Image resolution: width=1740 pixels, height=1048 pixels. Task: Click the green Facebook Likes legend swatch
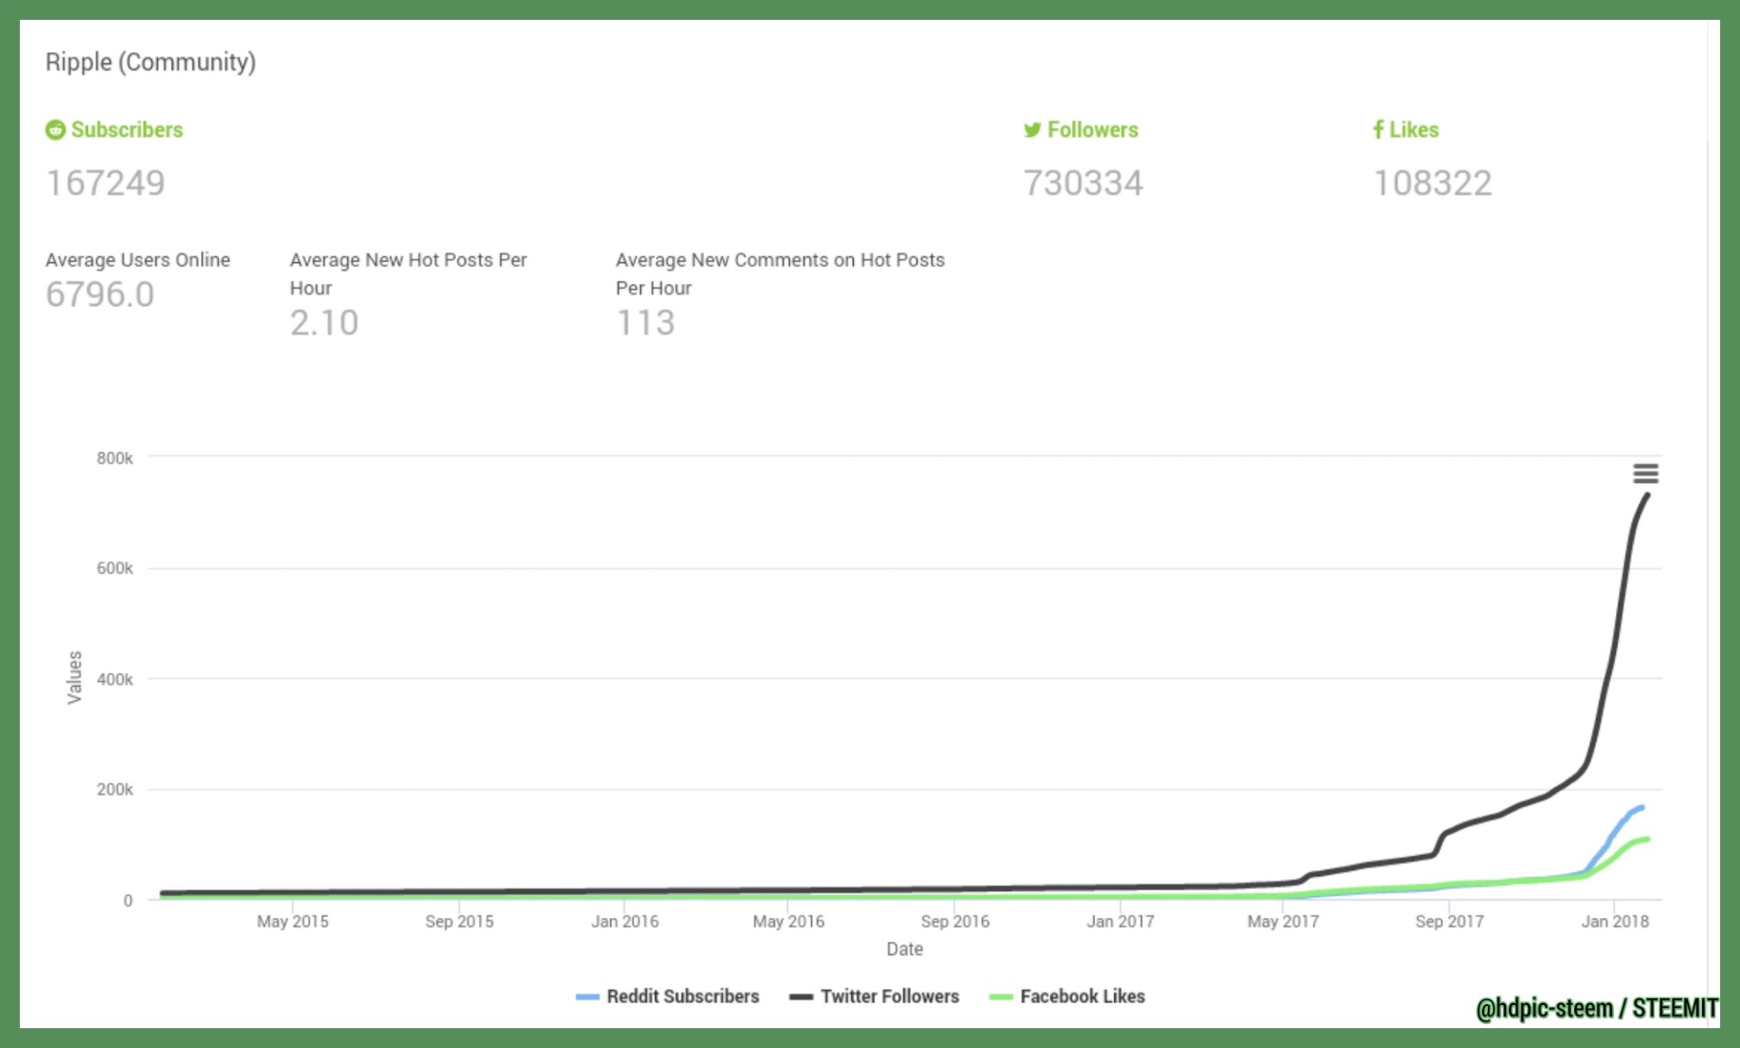[1000, 997]
